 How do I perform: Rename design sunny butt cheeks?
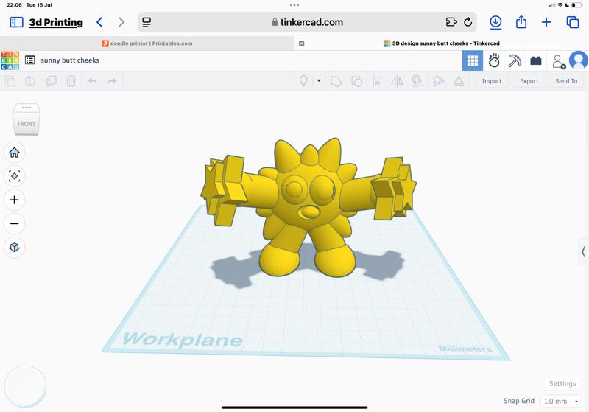click(70, 60)
